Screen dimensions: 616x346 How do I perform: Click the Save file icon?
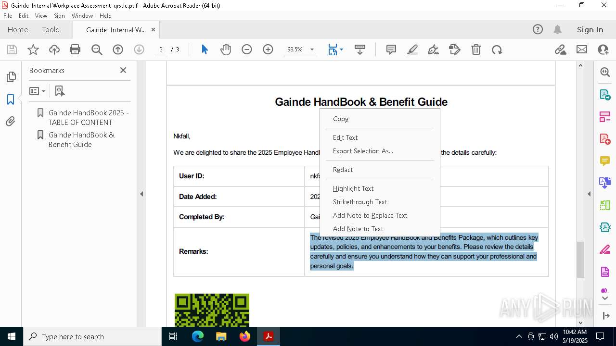(12, 49)
